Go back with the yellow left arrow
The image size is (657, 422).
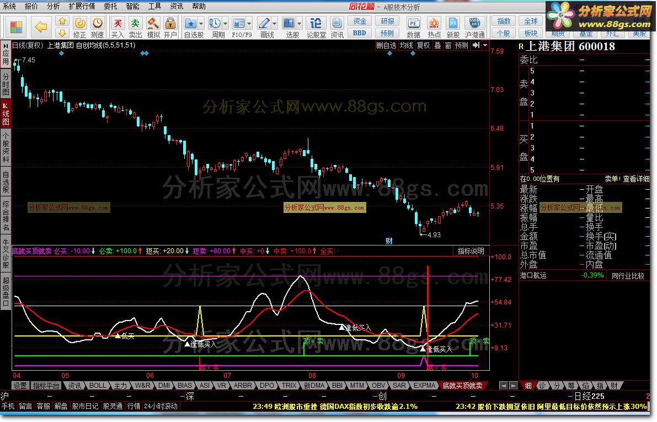[41, 27]
